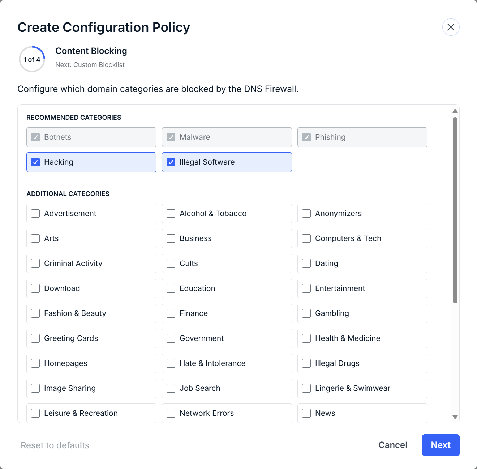Block the Hate & Intolerance category
Viewport: 477px width, 469px height.
pyautogui.click(x=171, y=363)
